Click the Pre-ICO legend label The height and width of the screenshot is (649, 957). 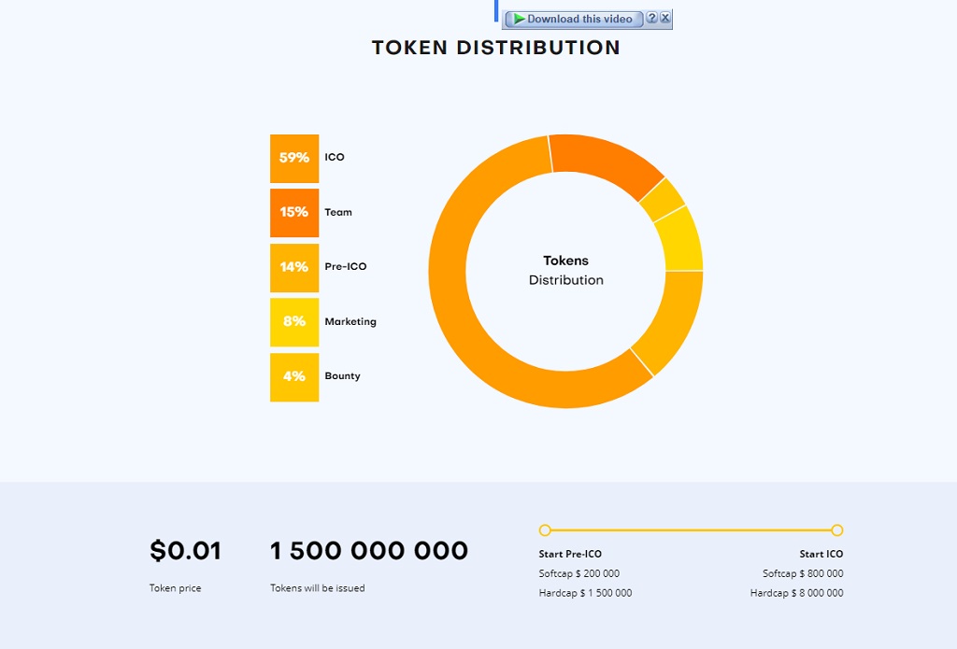click(x=346, y=267)
